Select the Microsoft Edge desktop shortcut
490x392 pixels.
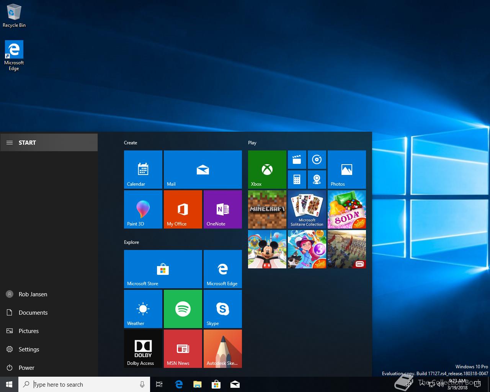coord(14,56)
